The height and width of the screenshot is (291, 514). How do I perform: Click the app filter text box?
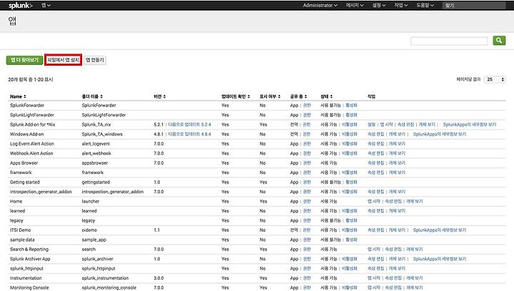449,41
